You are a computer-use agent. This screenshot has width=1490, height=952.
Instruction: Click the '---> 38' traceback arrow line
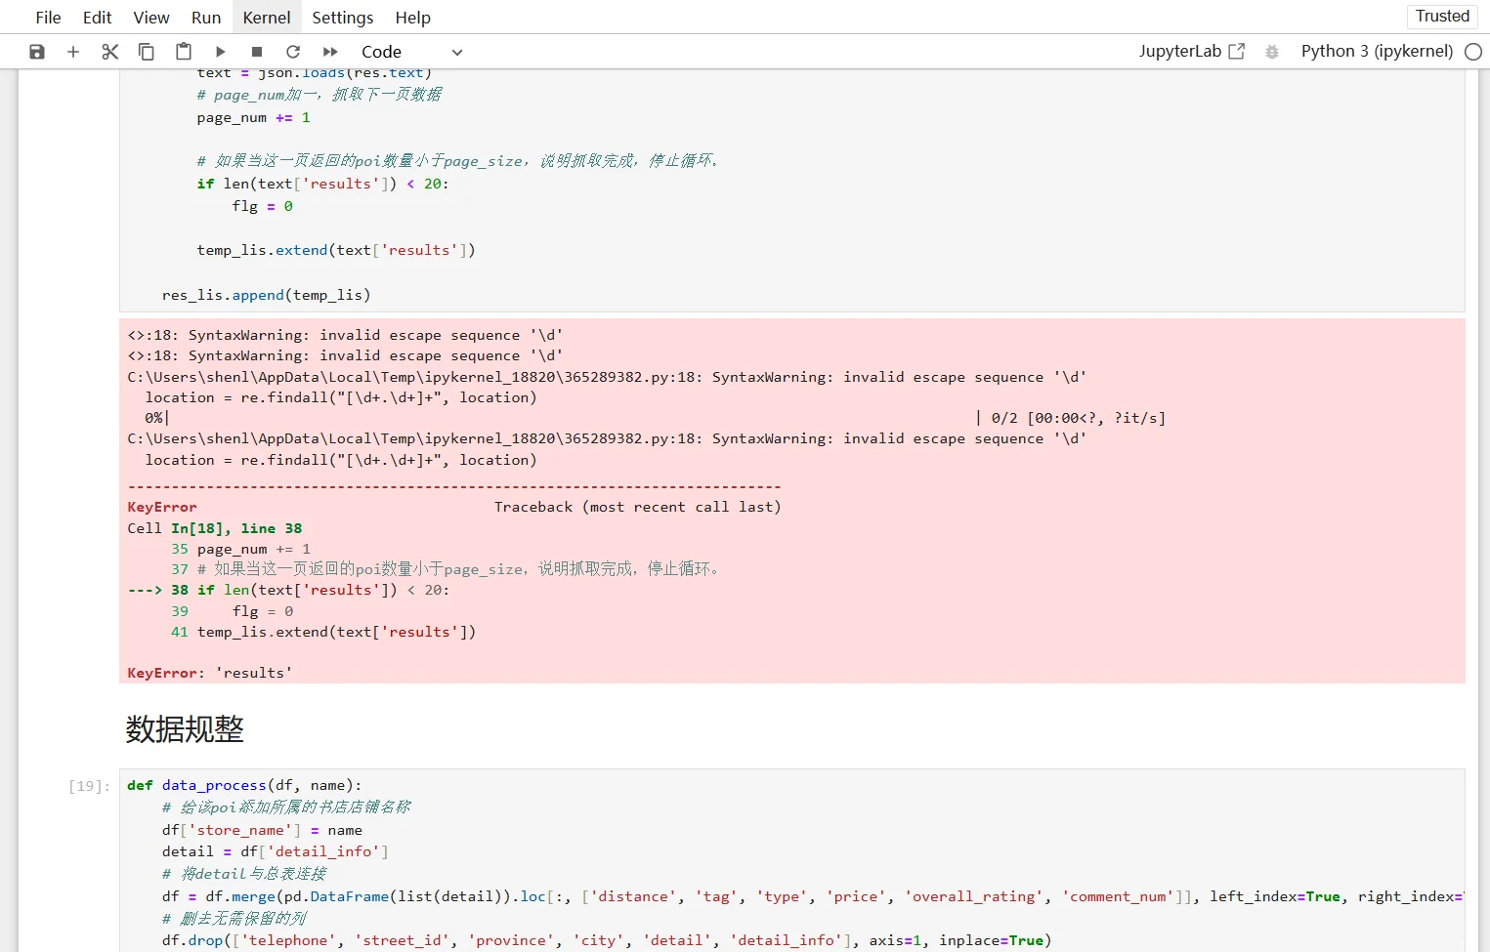coord(288,590)
